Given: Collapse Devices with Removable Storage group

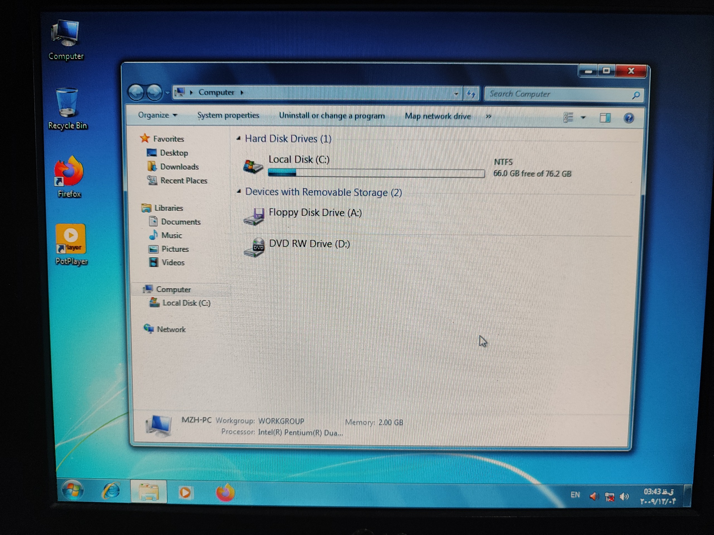Looking at the screenshot, I should [x=238, y=191].
